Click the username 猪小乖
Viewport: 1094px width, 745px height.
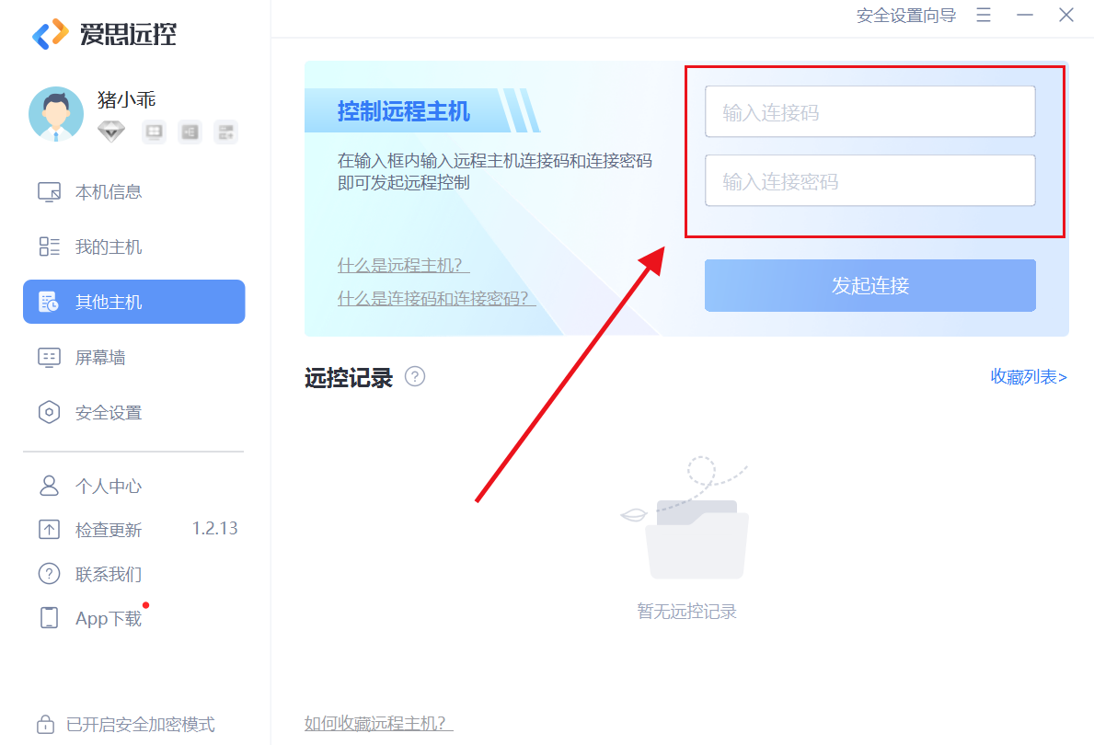[x=126, y=99]
